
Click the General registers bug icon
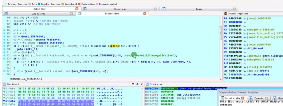coord(226,13)
